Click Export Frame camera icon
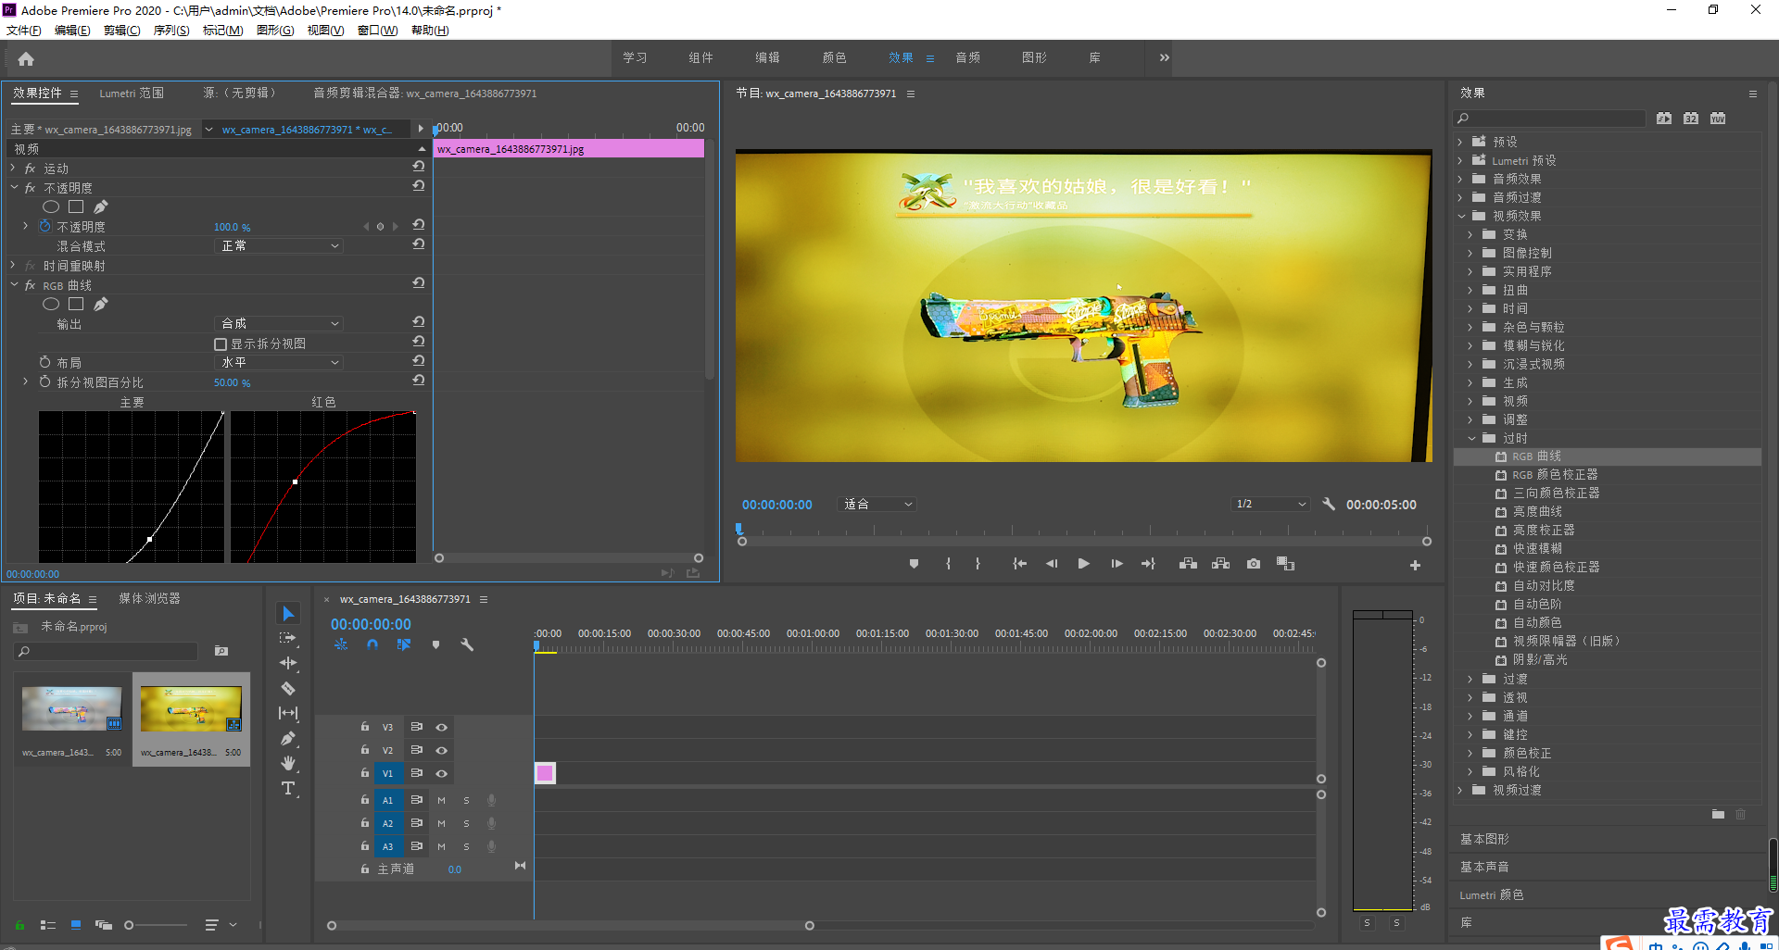1779x950 pixels. pyautogui.click(x=1254, y=564)
